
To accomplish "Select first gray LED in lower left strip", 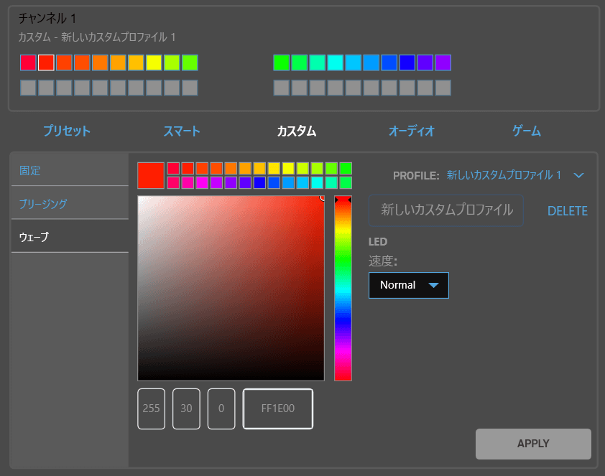I will [28, 88].
